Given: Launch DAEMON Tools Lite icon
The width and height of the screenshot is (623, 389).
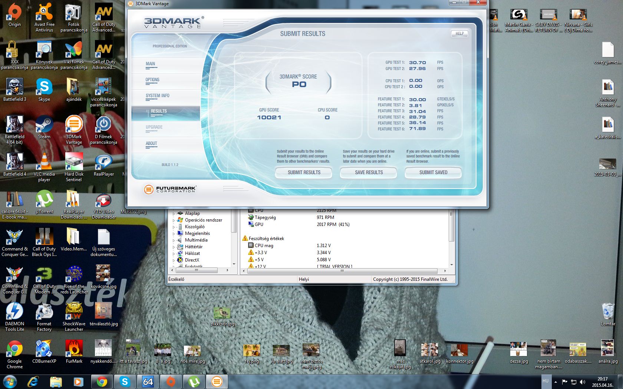Looking at the screenshot, I should pyautogui.click(x=14, y=317).
